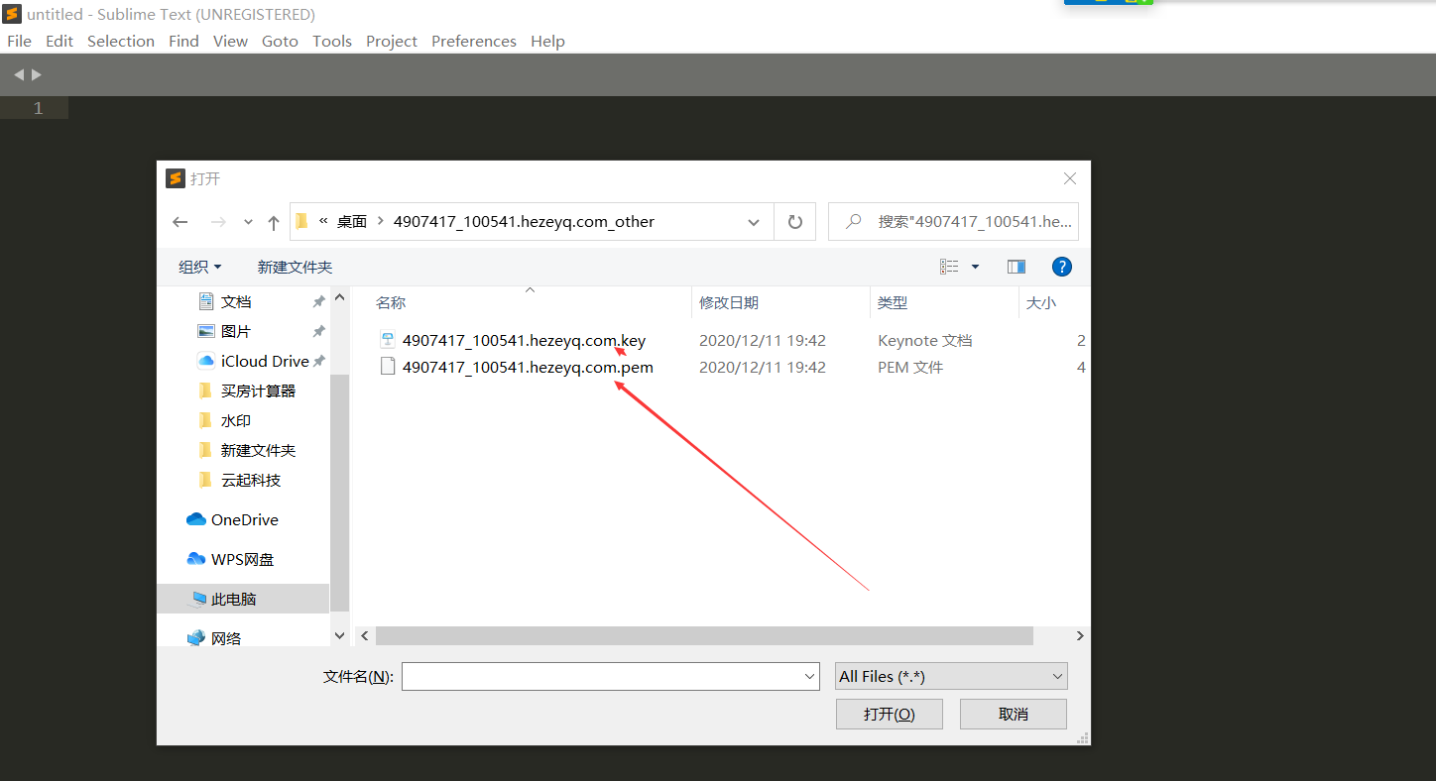This screenshot has width=1436, height=781.
Task: Open iCloud Drive in the sidebar
Action: point(264,361)
